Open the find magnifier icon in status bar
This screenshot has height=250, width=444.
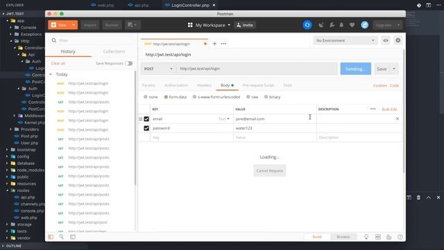pyautogui.click(x=62, y=237)
